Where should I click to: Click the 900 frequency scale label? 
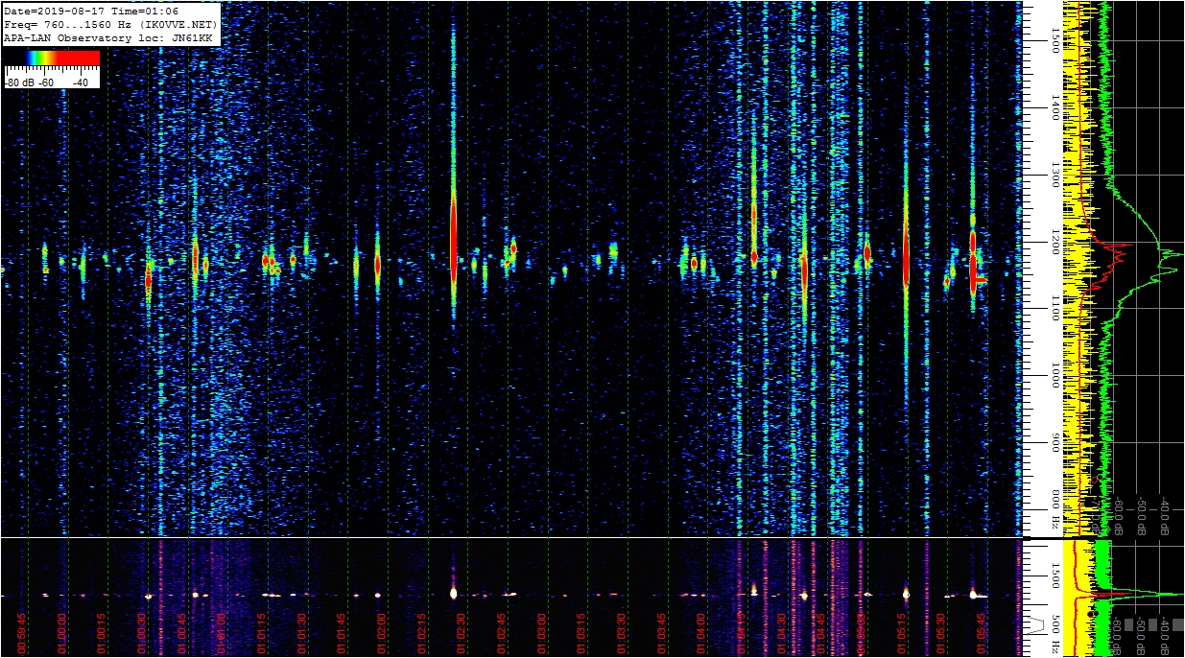[1055, 442]
